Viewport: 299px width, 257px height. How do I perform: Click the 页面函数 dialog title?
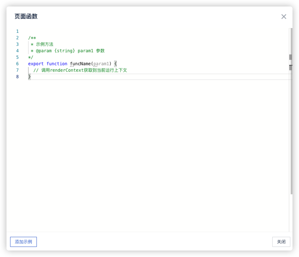(x=26, y=17)
